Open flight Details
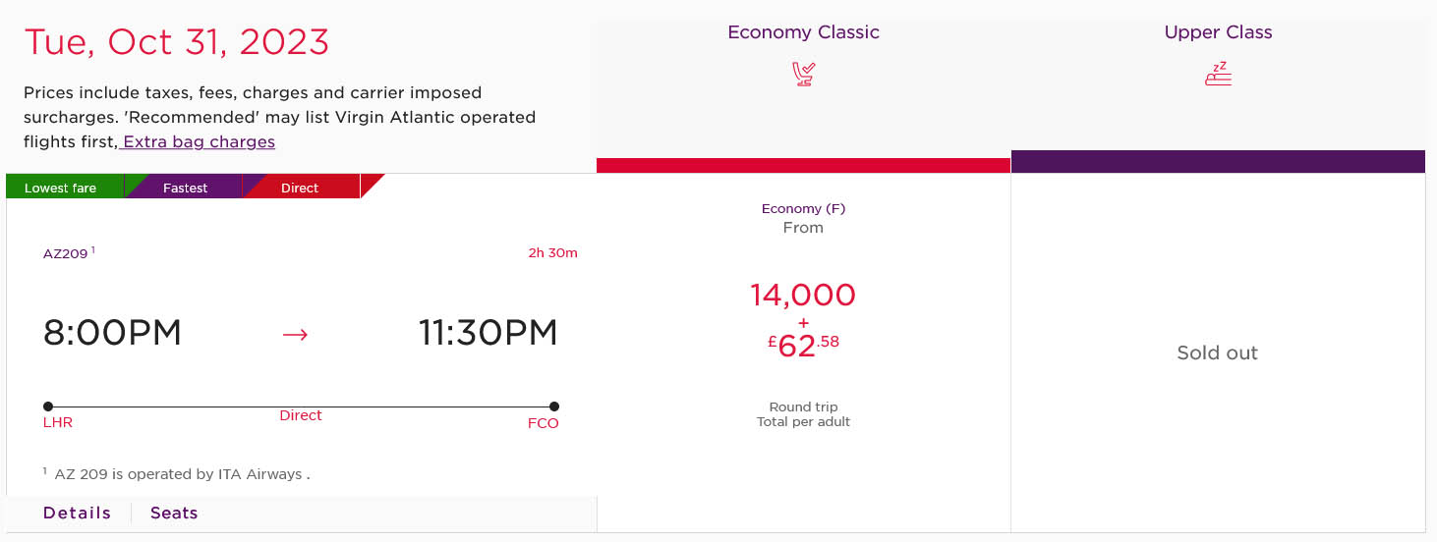Screen dimensions: 1437x542 click(x=77, y=513)
